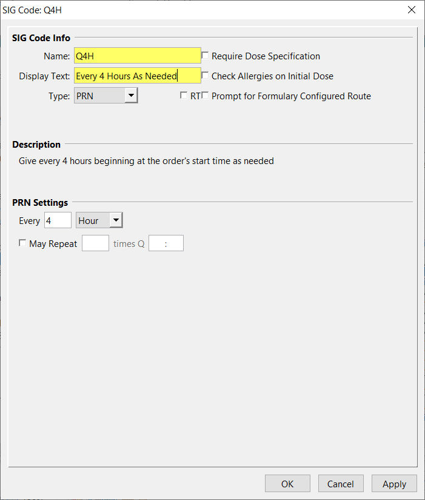Toggle the RT checkbox
The width and height of the screenshot is (425, 500).
tap(184, 96)
